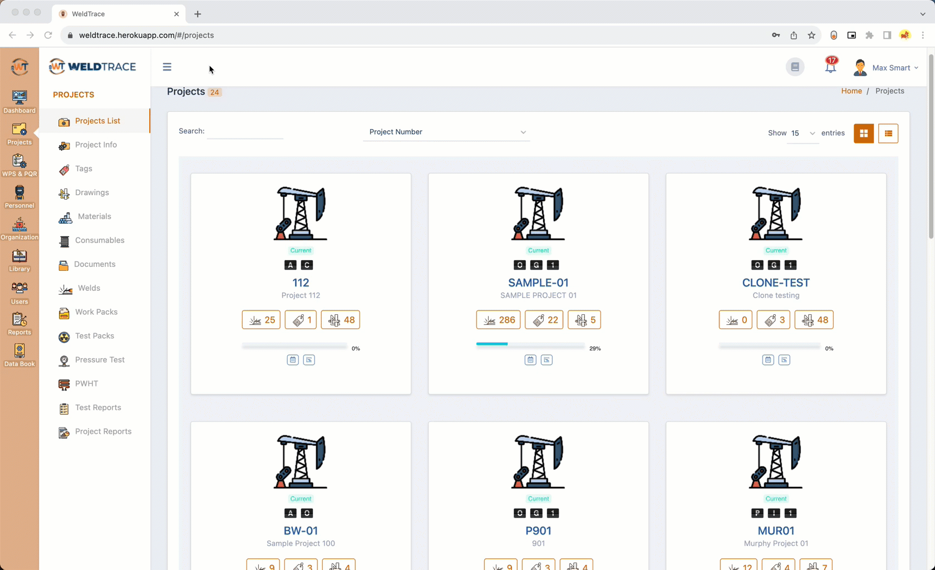Viewport: 935px width, 570px height.
Task: Click CLONE-TEST 0% progress bar
Action: [x=770, y=346]
